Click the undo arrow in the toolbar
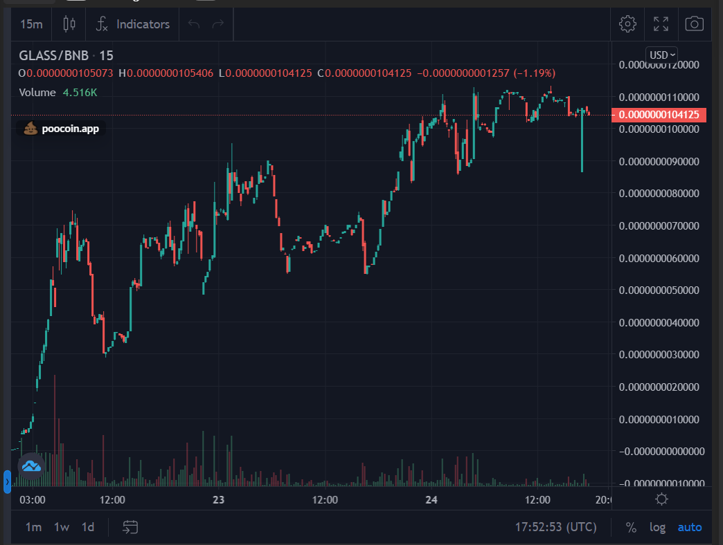This screenshot has width=723, height=545. tap(194, 24)
